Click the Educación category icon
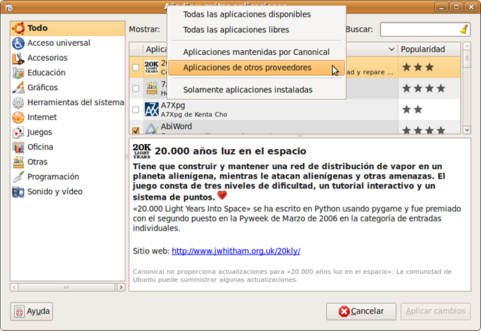Screen dimensions: 481x331 click(19, 73)
